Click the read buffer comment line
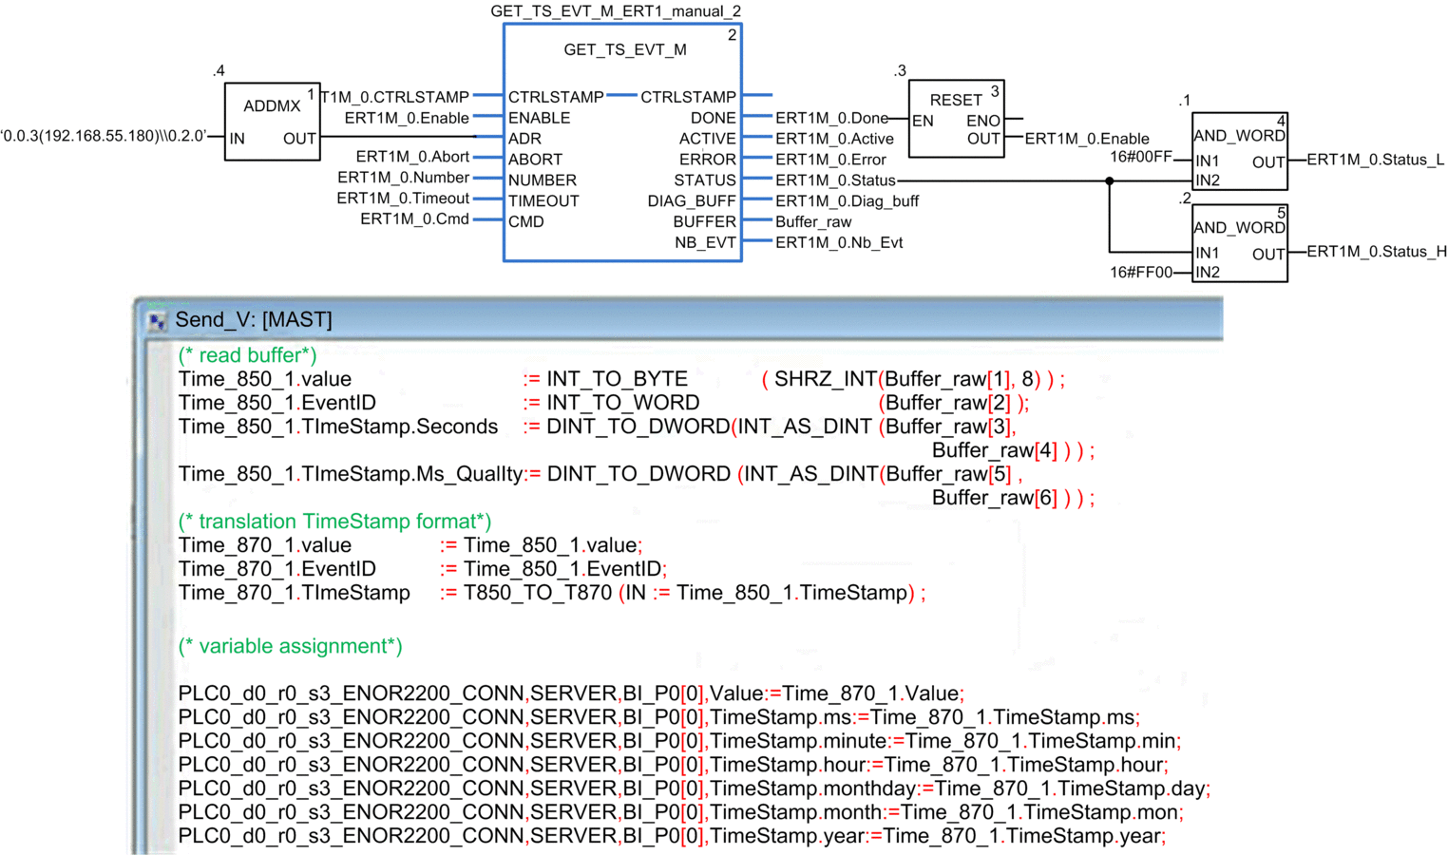Screen dimensions: 1448x855 (247, 355)
